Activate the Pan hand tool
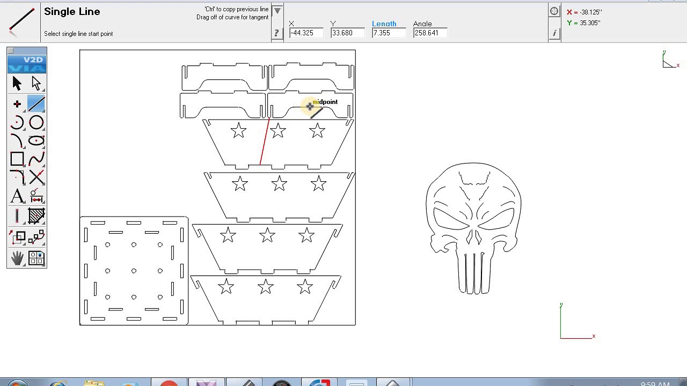This screenshot has height=386, width=687. tap(17, 258)
